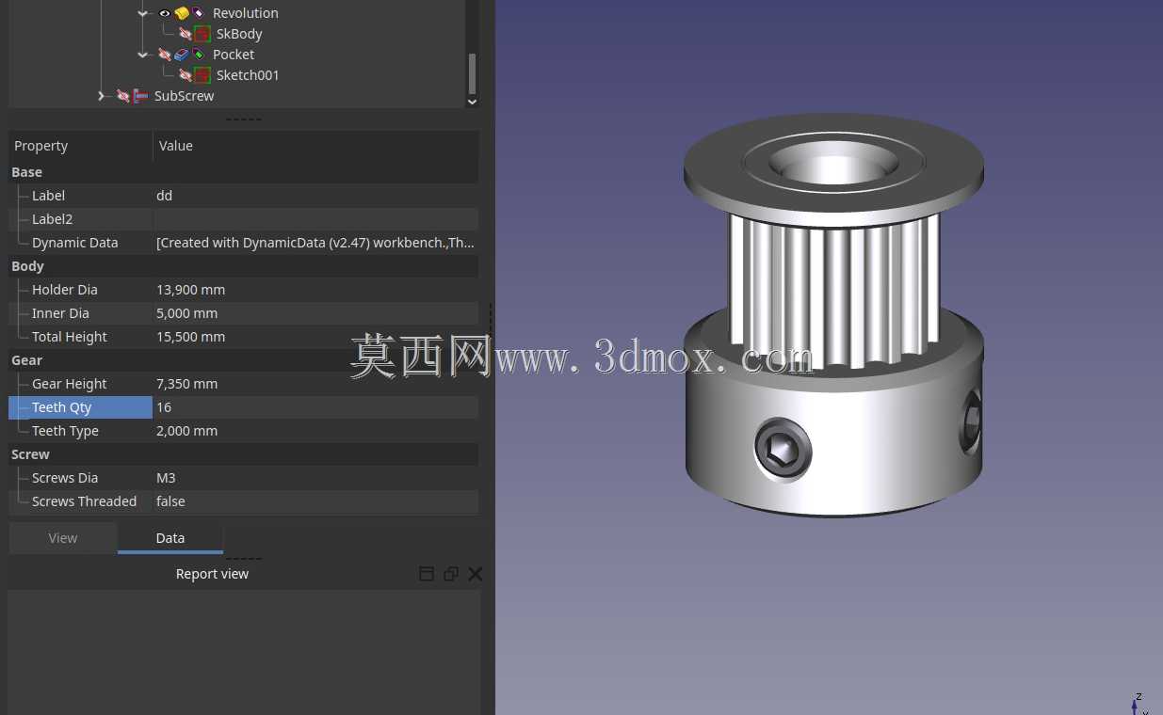Click the Base group header
Image resolution: width=1163 pixels, height=715 pixels.
point(243,172)
